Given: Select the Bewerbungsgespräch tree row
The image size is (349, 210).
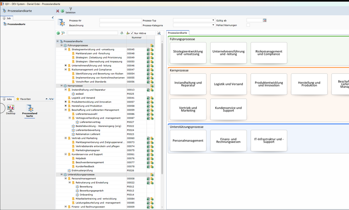Looking at the screenshot, I should coord(92,191).
